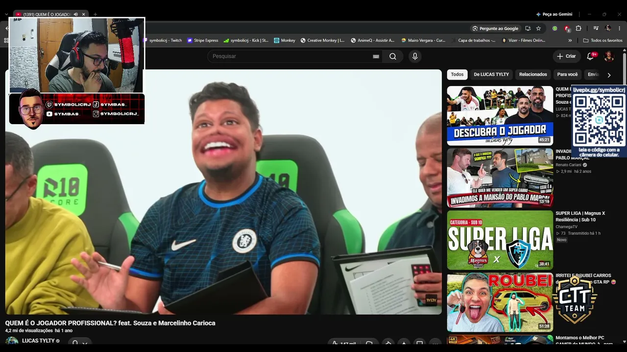Click the Renato Cariani channel name
Image resolution: width=627 pixels, height=352 pixels.
568,165
